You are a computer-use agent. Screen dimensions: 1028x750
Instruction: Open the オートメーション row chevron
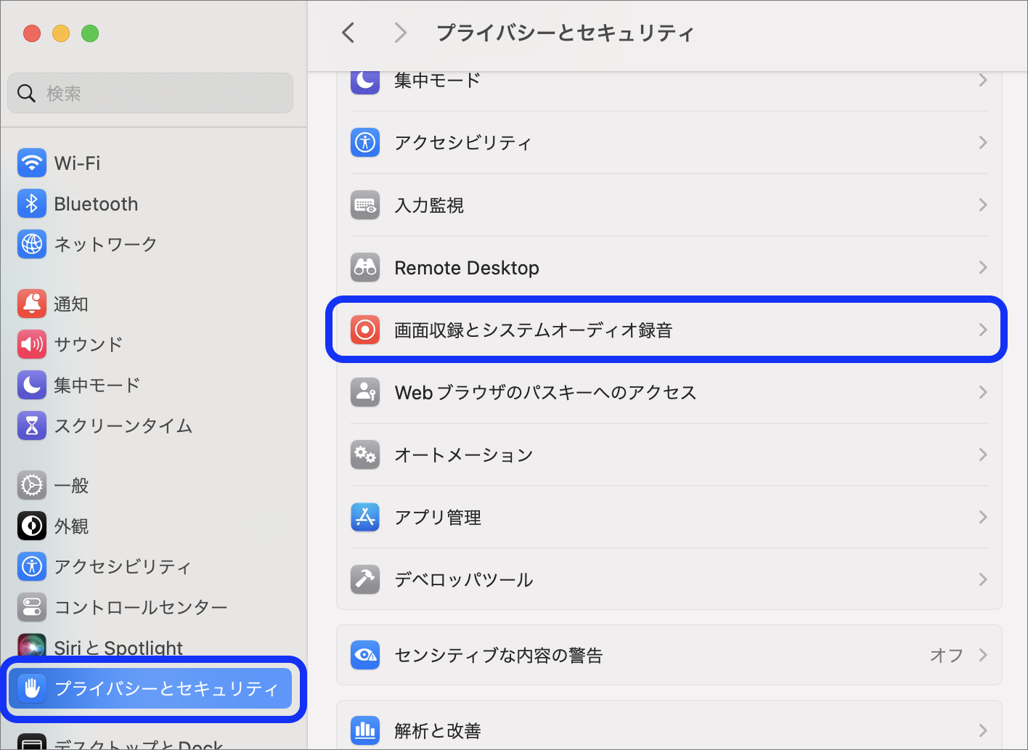(983, 455)
